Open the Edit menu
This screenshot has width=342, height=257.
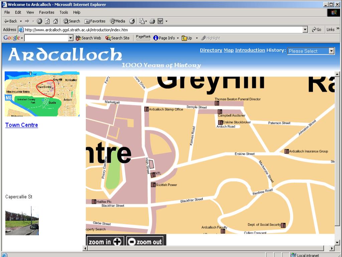(x=18, y=12)
